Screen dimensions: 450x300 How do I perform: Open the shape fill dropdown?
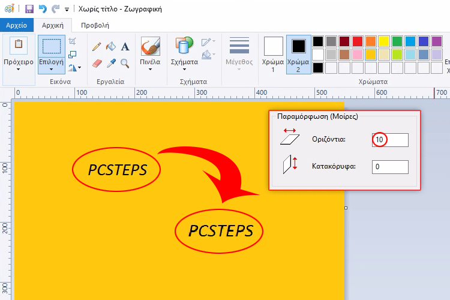[208, 55]
